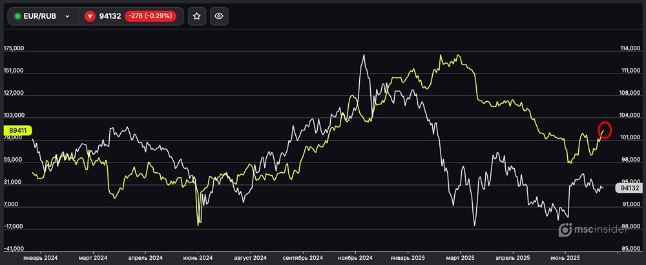
Task: Click the март 2025 date label
Action: click(461, 258)
